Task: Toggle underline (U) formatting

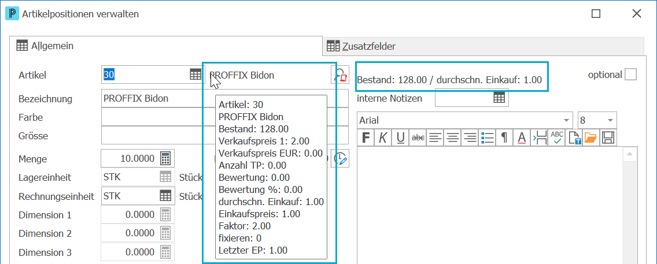Action: point(401,137)
